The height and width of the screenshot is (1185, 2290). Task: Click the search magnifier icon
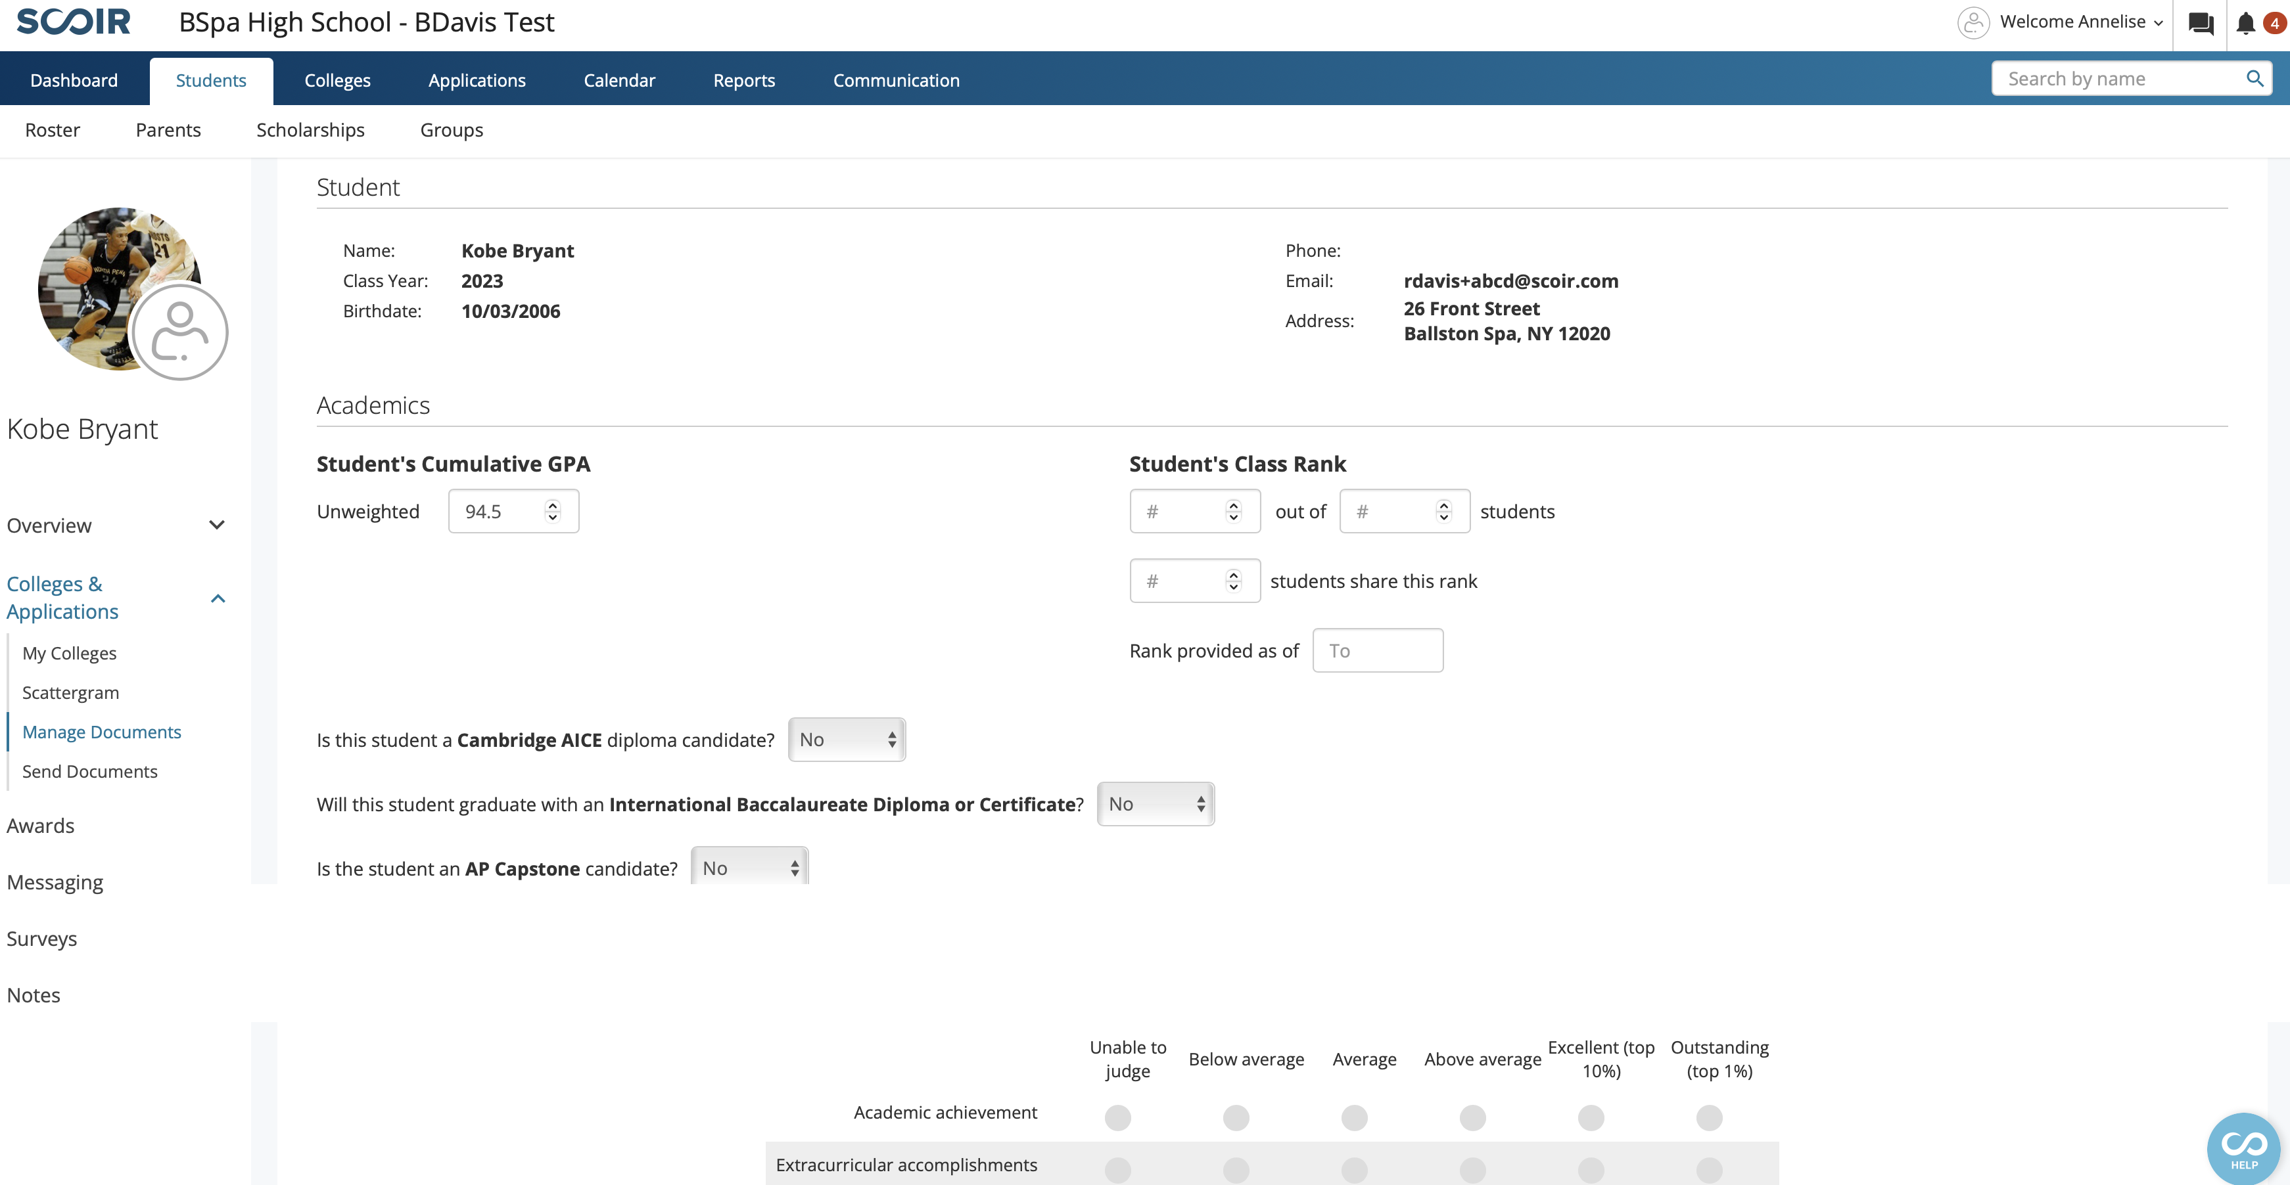[x=2255, y=78]
